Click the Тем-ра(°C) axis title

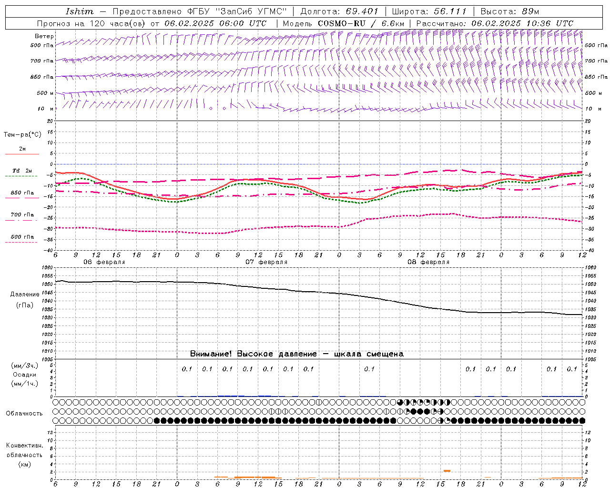click(x=22, y=135)
